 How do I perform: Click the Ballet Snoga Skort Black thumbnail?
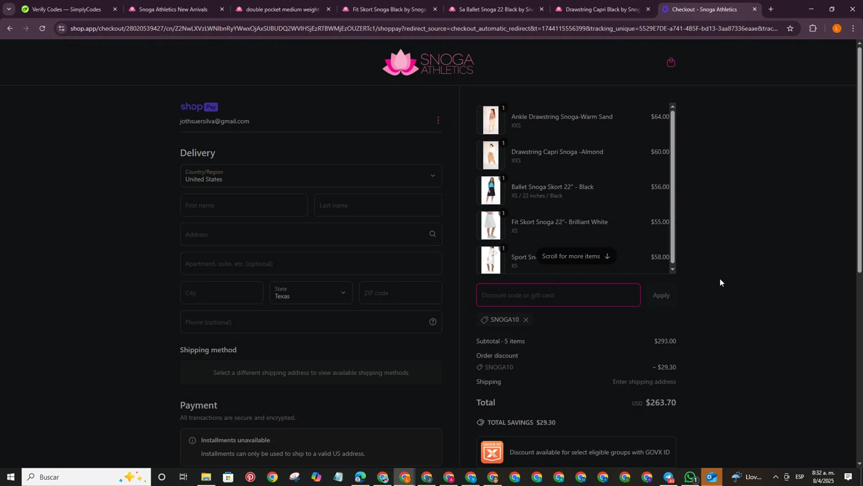tap(491, 191)
